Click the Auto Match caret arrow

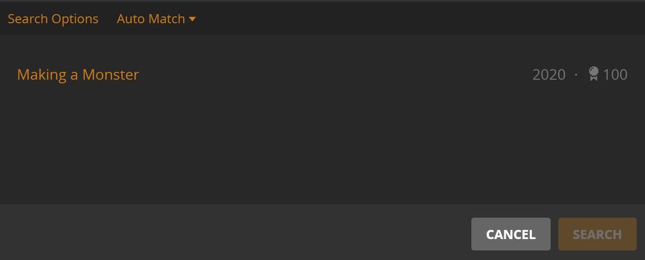click(192, 19)
